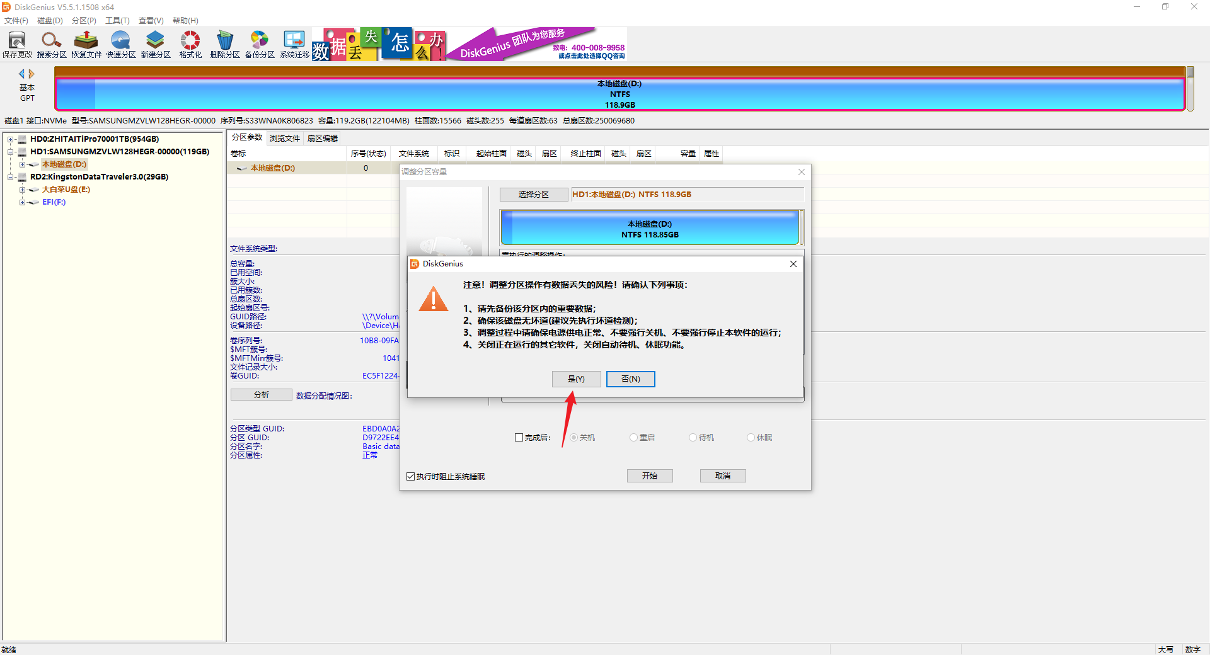Image resolution: width=1210 pixels, height=655 pixels.
Task: Launch System Migration (系统迁移) tool
Action: tap(294, 45)
